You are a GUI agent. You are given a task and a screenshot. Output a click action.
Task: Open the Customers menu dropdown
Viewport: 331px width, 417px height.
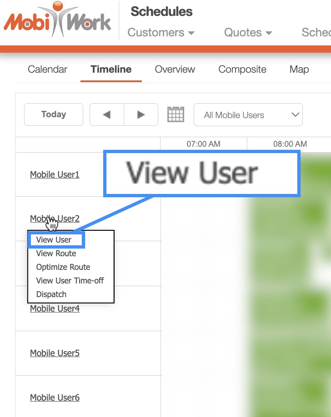(161, 33)
